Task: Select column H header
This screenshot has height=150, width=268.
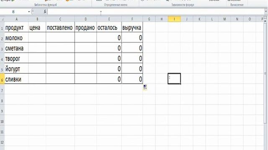Action: pyautogui.click(x=162, y=19)
